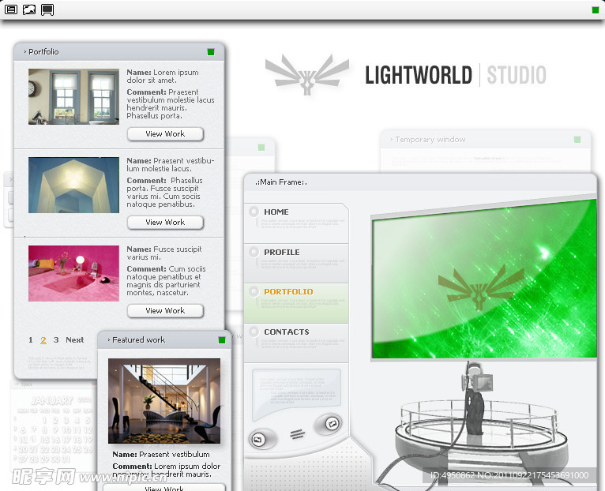Viewport: 605px width, 491px height.
Task: Click the green screen display in Main Frame
Action: (484, 279)
